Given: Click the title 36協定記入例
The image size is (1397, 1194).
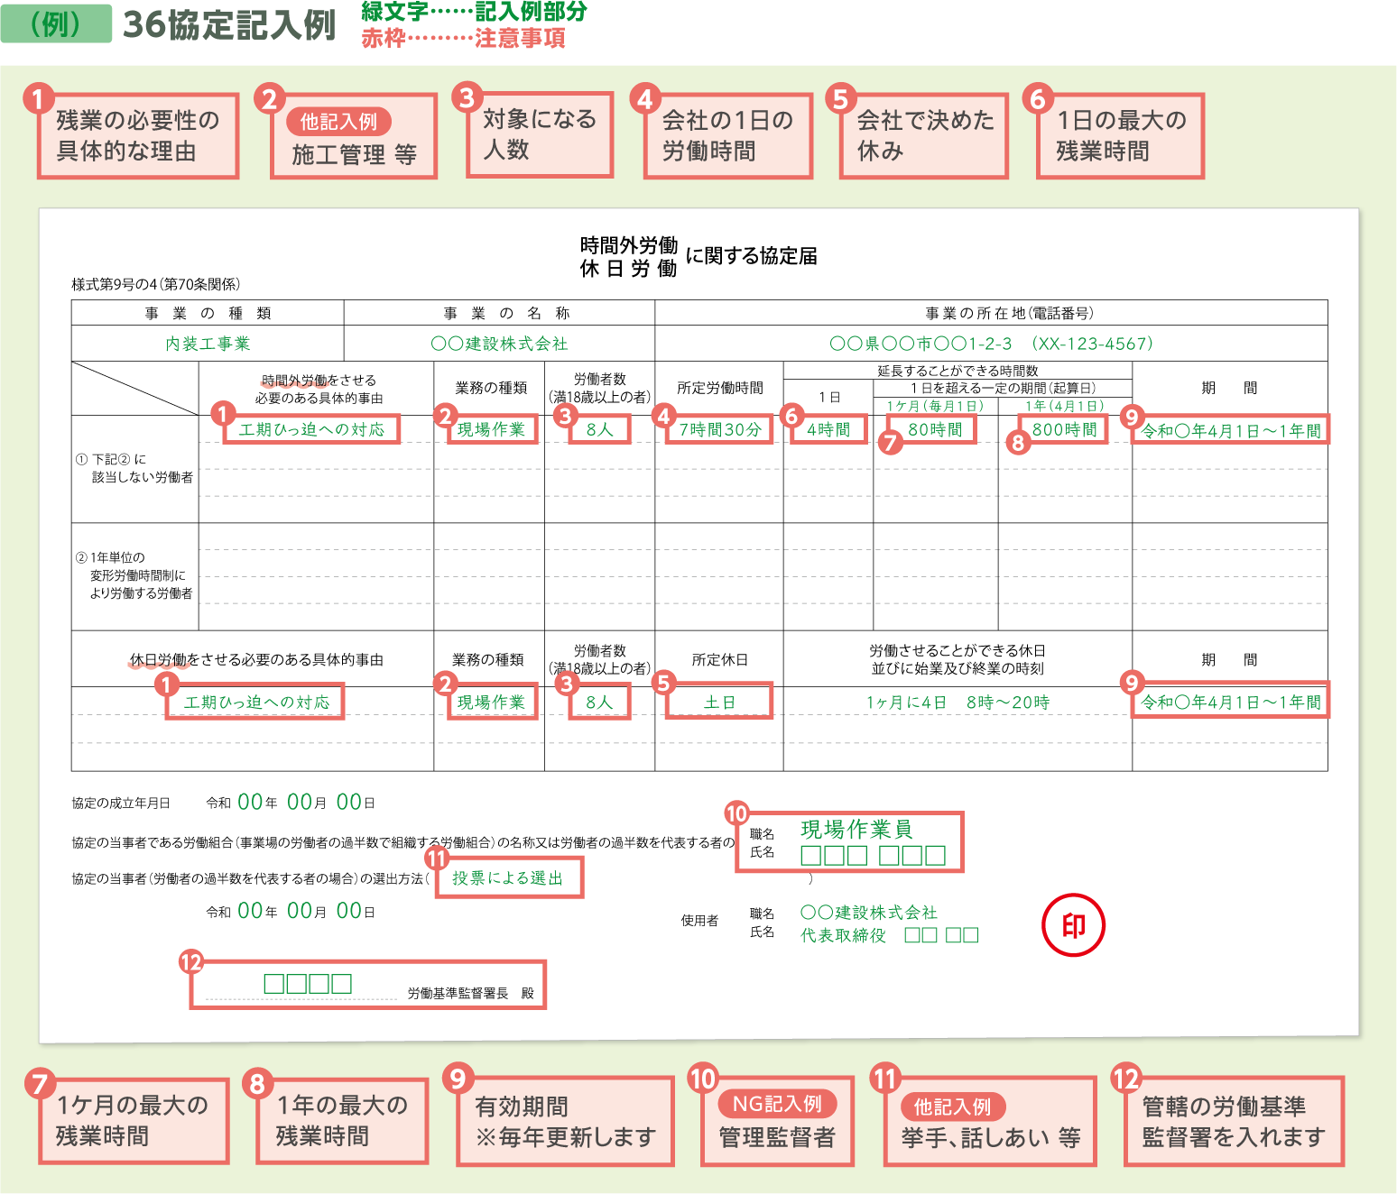Looking at the screenshot, I should click(229, 25).
